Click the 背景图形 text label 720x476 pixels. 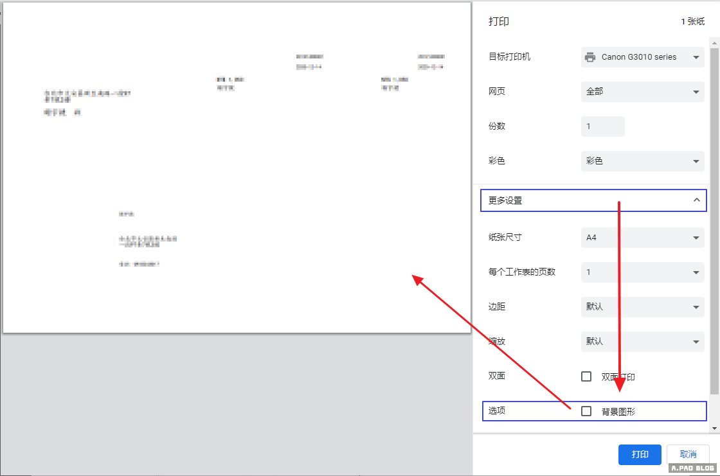[x=618, y=412]
